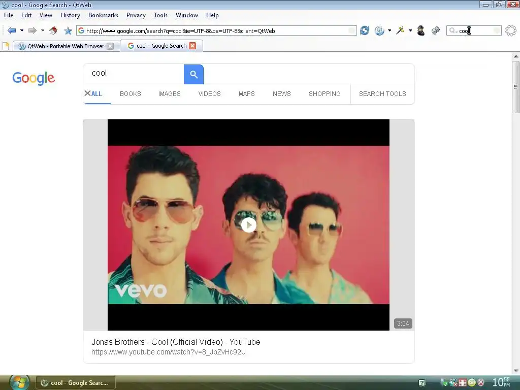Close the 'QtWeb - Portable Web Browser' tab

[110, 46]
